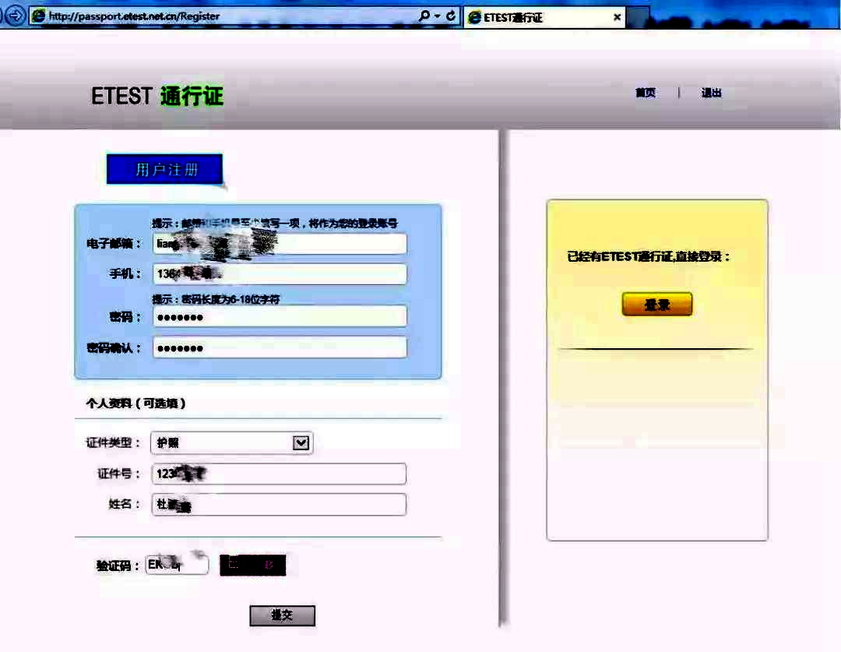Viewport: 841px width, 652px height.
Task: Click the search magnifier in address bar
Action: pos(424,16)
